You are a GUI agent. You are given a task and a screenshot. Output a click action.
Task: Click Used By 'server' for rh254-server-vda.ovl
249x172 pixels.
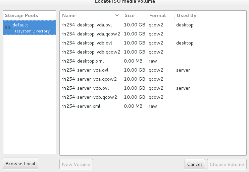[x=183, y=70]
